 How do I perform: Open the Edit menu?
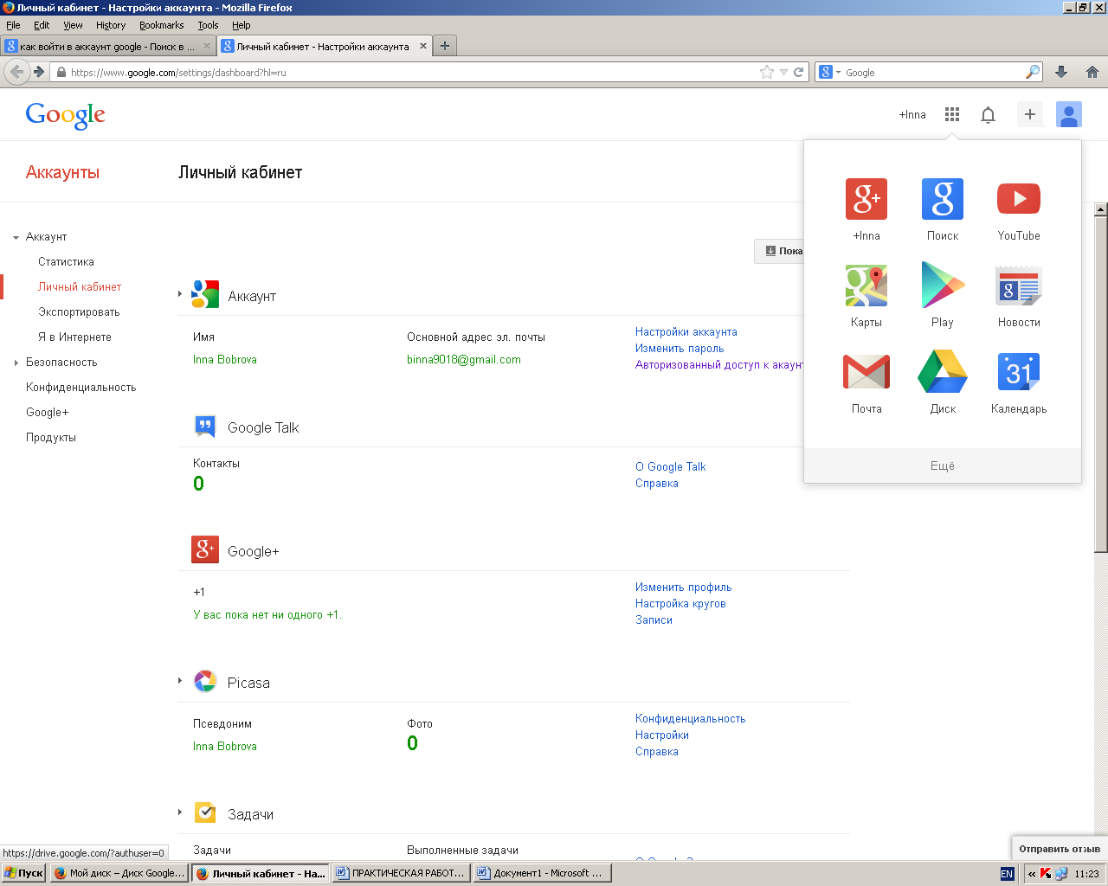point(42,25)
